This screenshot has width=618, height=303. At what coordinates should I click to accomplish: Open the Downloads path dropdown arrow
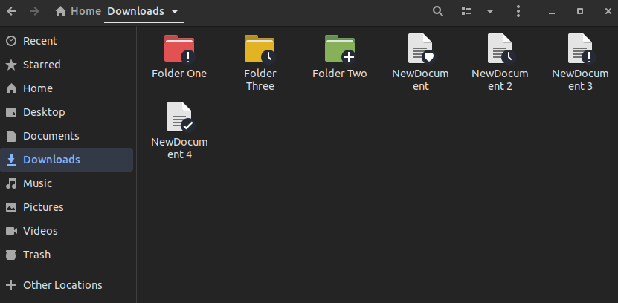coord(174,12)
